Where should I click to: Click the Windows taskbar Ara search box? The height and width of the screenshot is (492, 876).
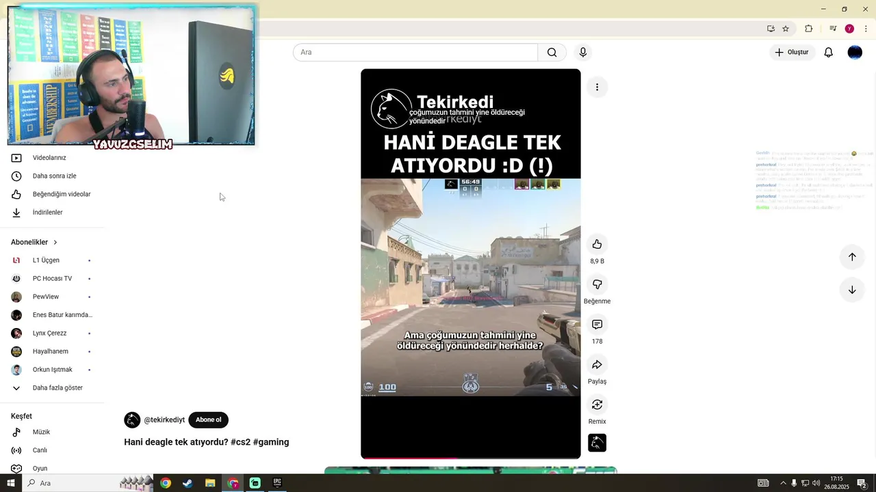[x=89, y=483]
